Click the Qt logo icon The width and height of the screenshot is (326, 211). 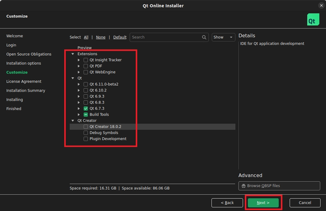click(x=313, y=20)
